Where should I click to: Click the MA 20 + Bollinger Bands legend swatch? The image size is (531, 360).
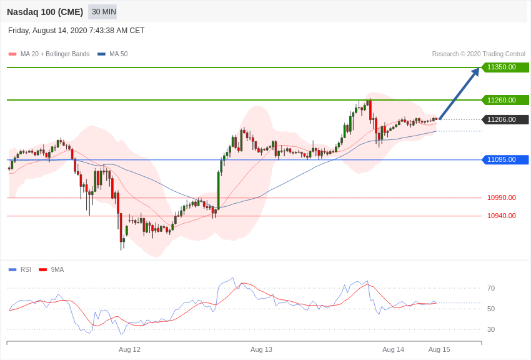[12, 54]
